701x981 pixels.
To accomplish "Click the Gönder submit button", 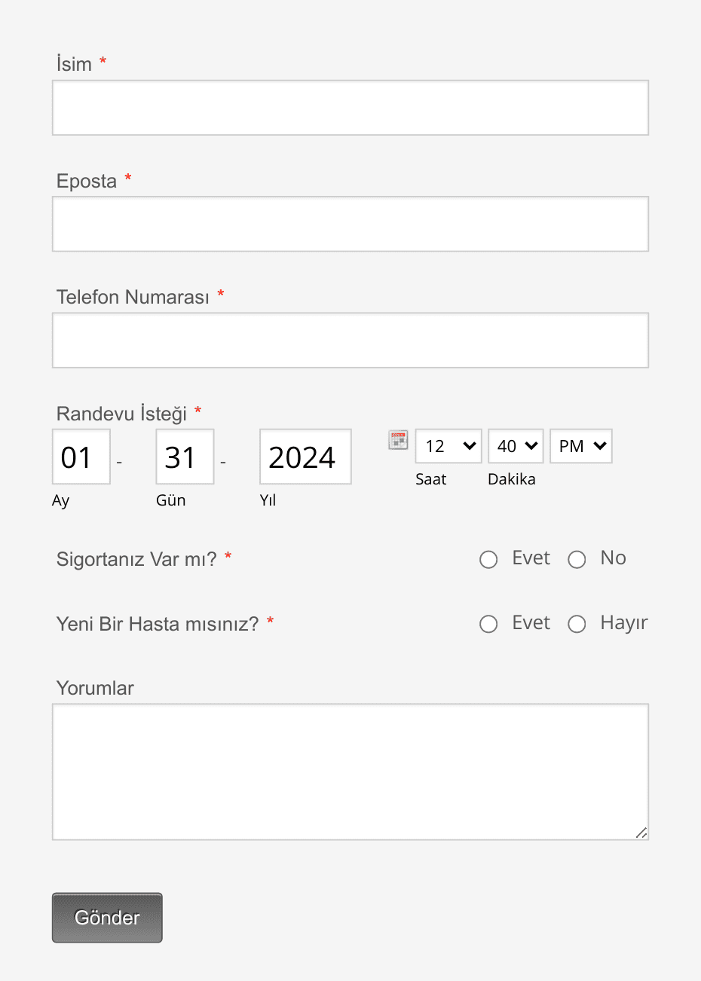I will pos(107,918).
